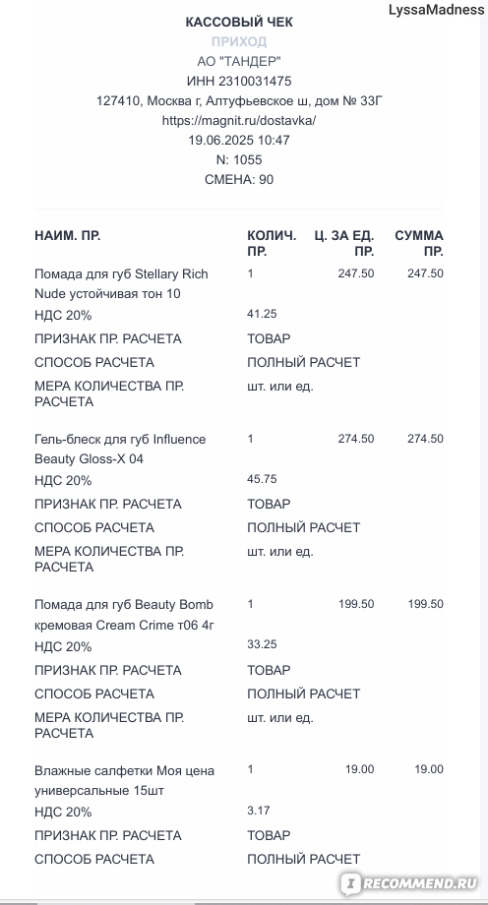
Task: Click the СУММА ПР. column header
Action: (x=419, y=244)
